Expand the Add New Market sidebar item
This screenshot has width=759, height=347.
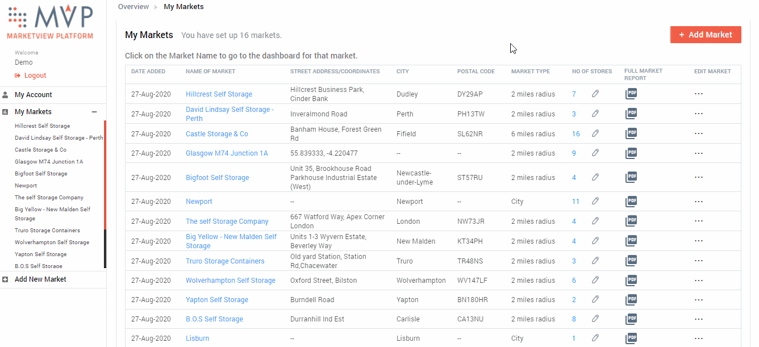[5, 279]
